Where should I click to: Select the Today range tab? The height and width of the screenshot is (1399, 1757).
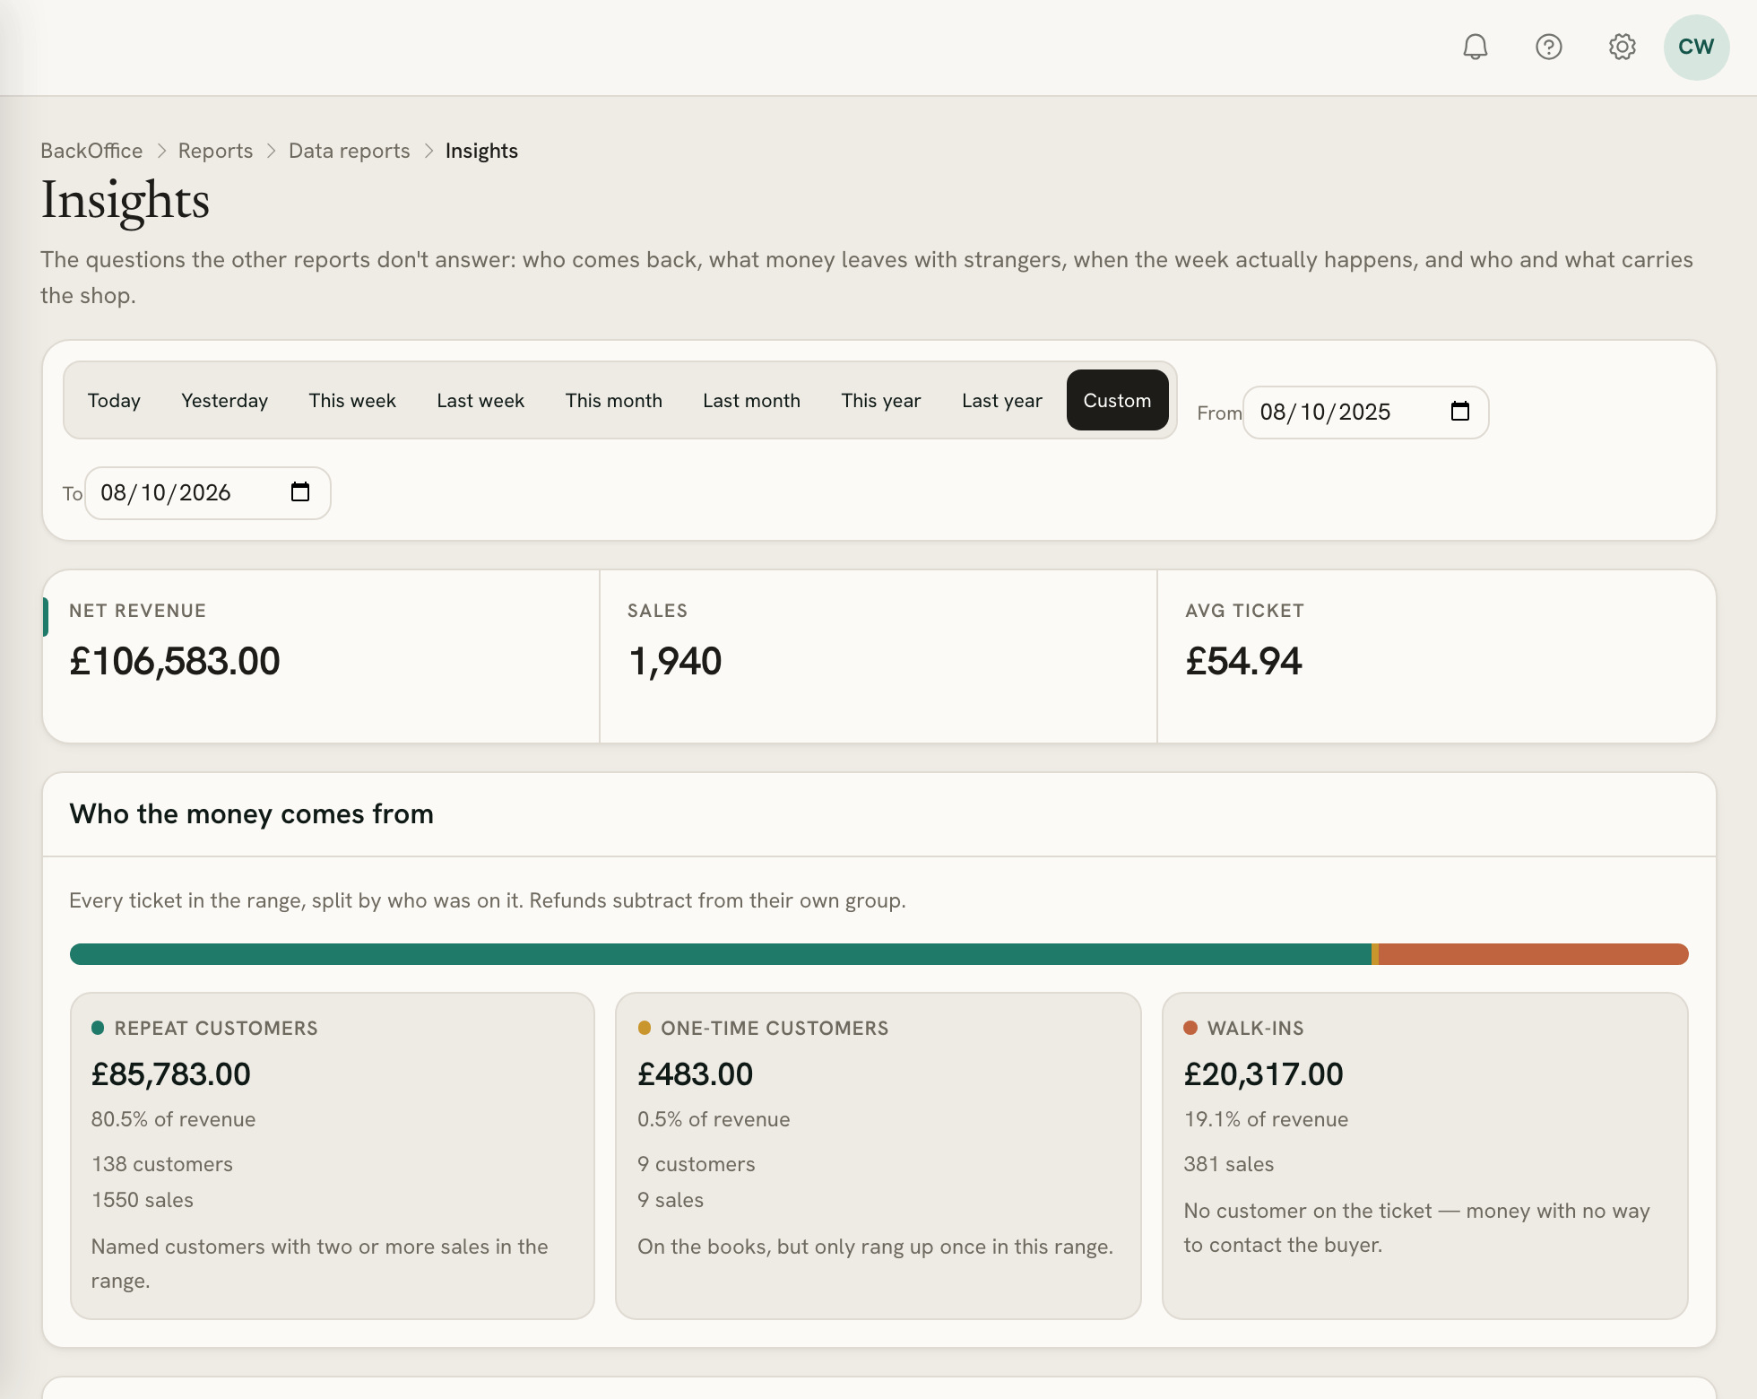pos(114,400)
